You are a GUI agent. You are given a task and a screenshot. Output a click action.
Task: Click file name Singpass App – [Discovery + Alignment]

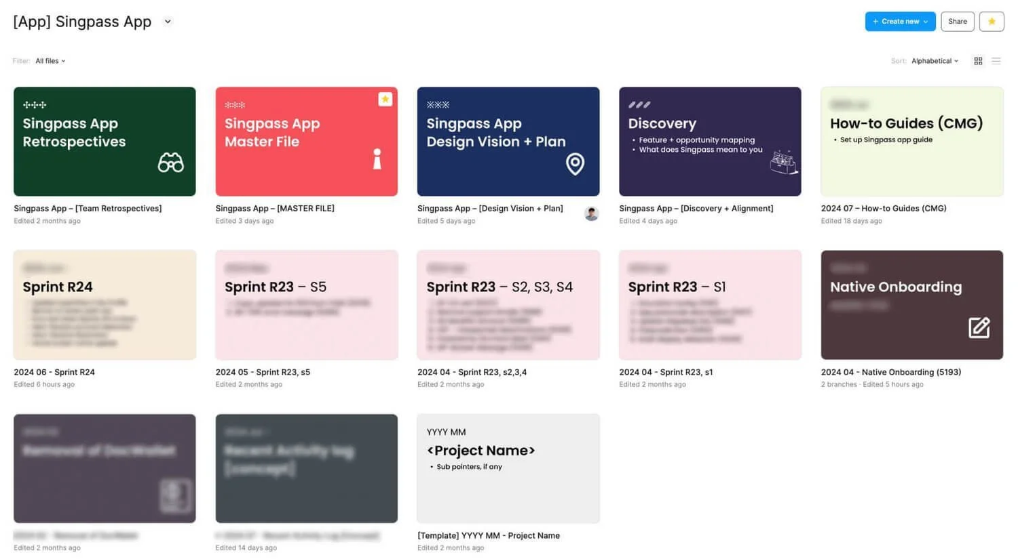[696, 209]
